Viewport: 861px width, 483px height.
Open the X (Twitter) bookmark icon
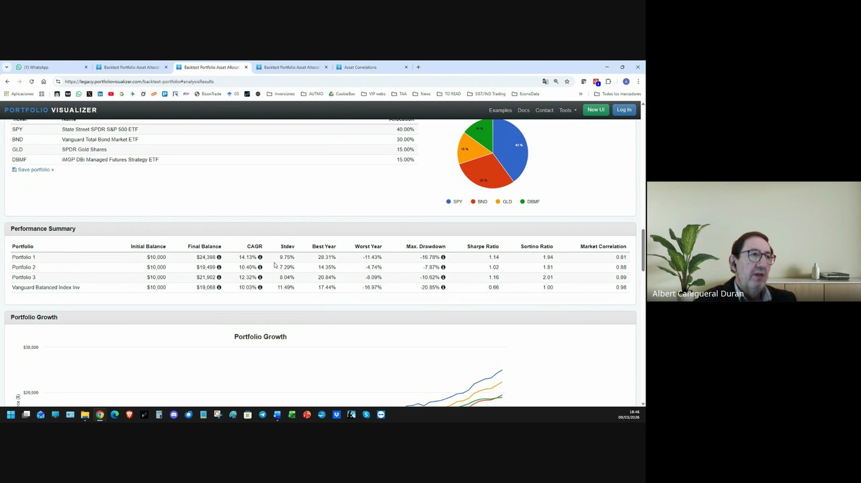89,94
